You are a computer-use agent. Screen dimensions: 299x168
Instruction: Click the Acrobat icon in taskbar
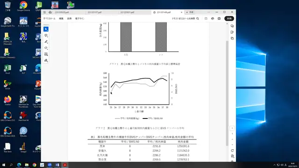[x=65, y=165]
